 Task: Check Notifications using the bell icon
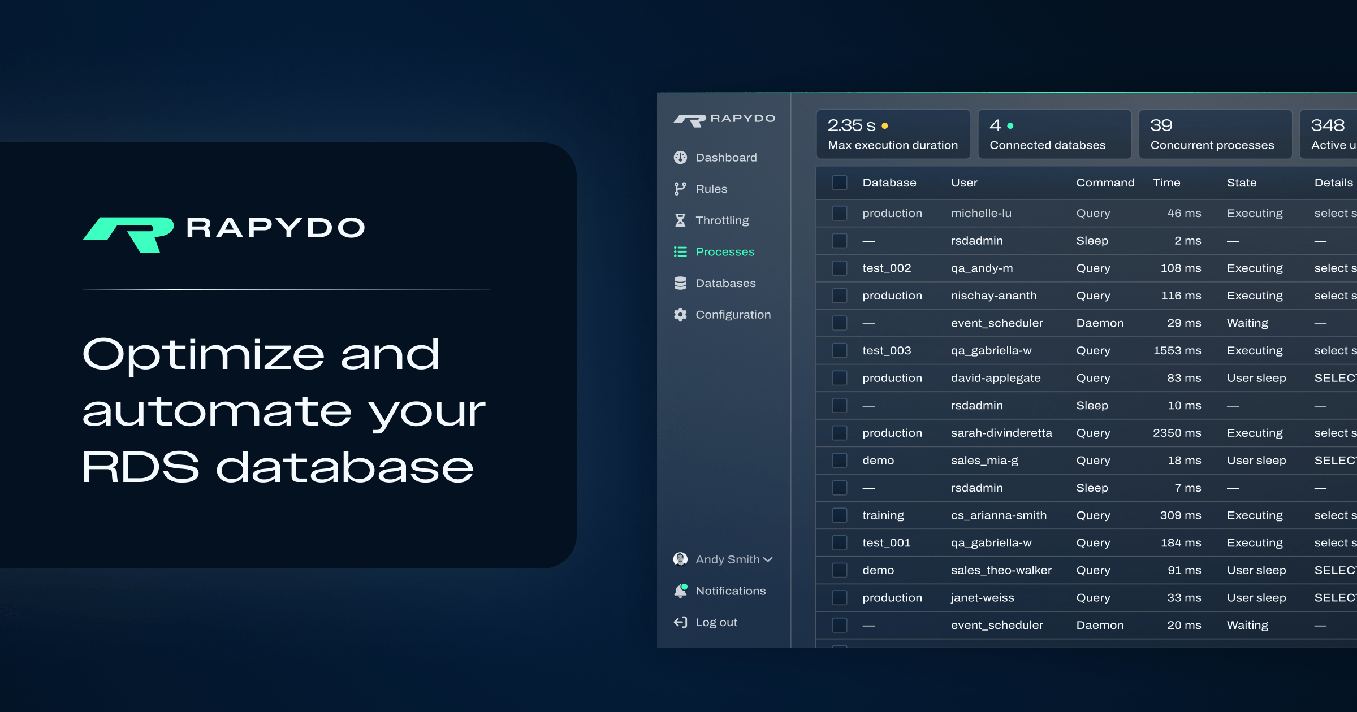pyautogui.click(x=680, y=591)
